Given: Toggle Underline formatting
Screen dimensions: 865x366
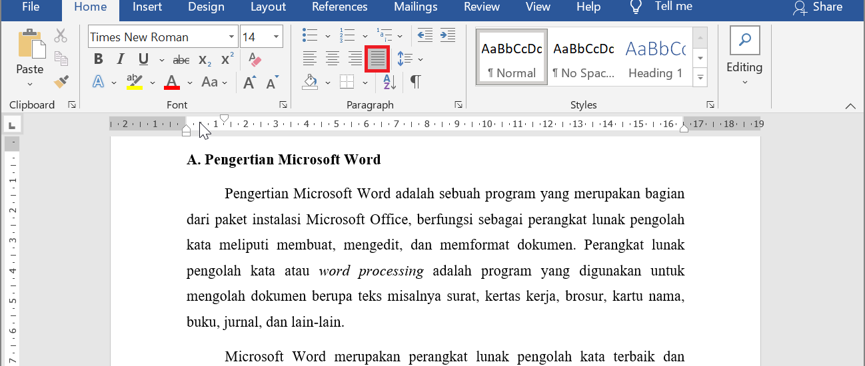Looking at the screenshot, I should click(143, 59).
